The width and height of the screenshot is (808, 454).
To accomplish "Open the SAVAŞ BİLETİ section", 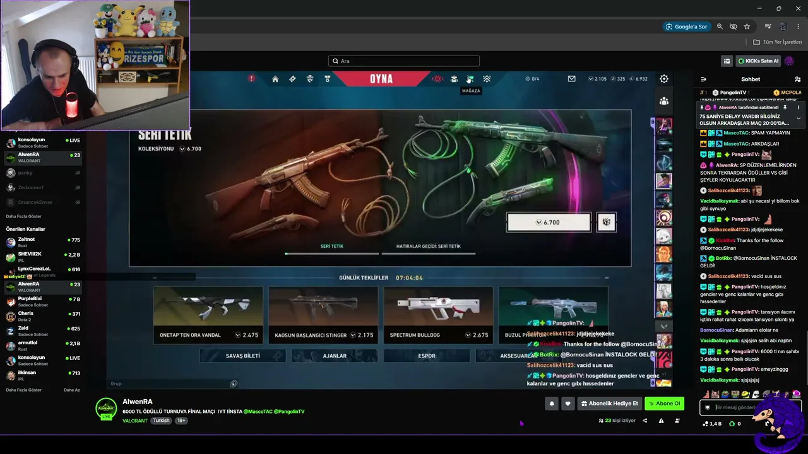I will [243, 356].
